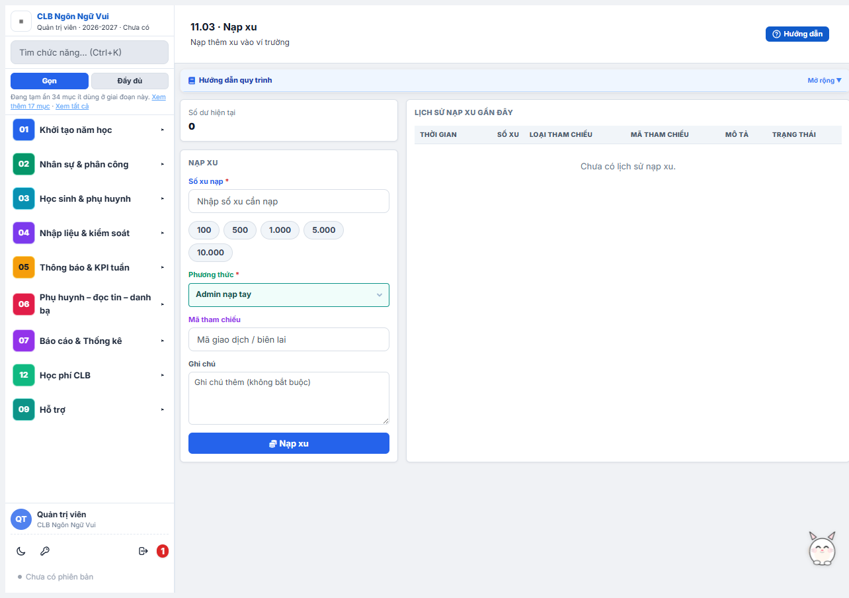Click the MÃ THAM CHIẾU column header
The height and width of the screenshot is (598, 849).
pos(660,134)
